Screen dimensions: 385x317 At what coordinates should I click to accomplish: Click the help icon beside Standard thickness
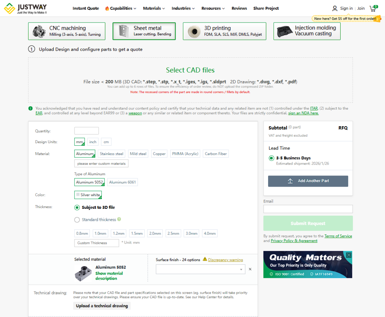coord(119,219)
